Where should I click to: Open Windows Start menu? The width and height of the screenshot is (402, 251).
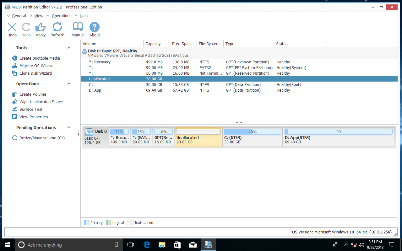pos(7,245)
